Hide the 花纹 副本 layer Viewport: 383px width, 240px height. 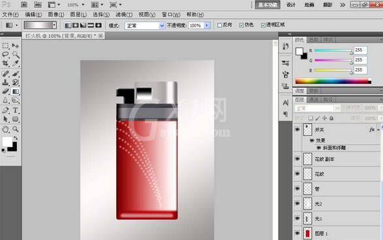coord(298,159)
